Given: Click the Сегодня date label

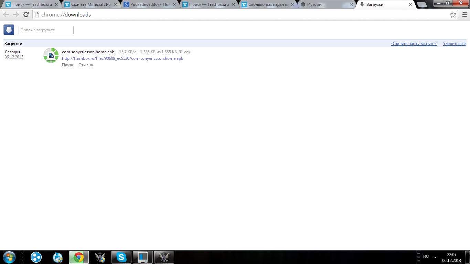Looking at the screenshot, I should 13,52.
